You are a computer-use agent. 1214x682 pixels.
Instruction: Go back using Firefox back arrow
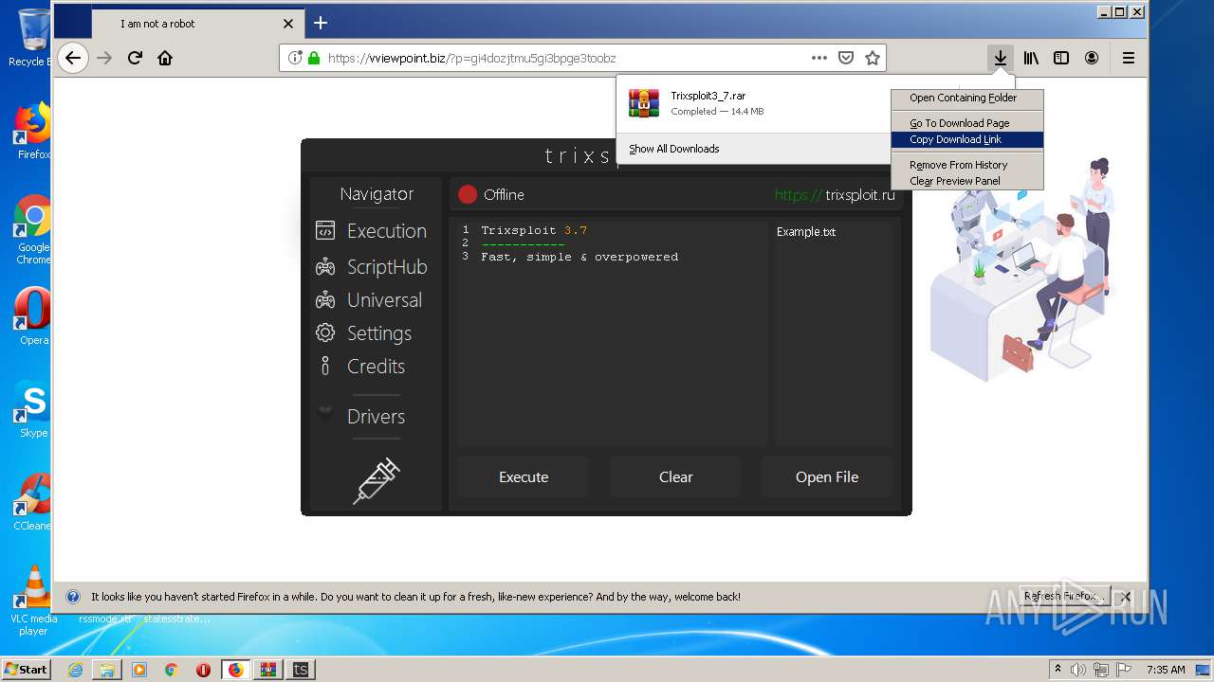(x=73, y=58)
